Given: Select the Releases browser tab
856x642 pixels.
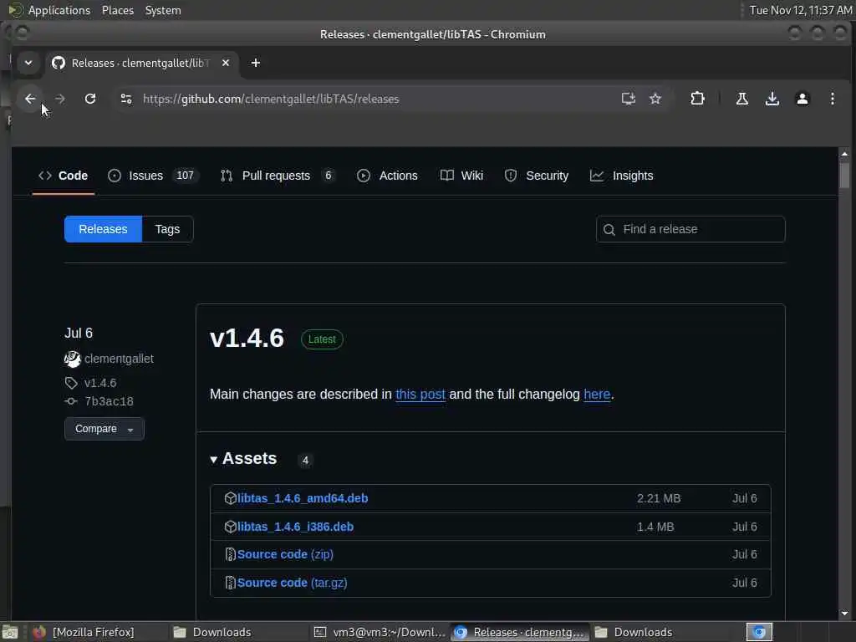Looking at the screenshot, I should (142, 63).
